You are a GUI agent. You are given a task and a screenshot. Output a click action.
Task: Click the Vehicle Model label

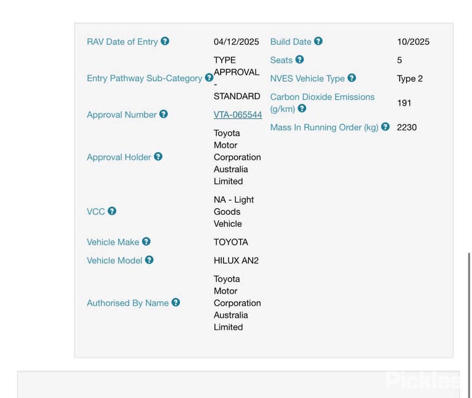[114, 260]
